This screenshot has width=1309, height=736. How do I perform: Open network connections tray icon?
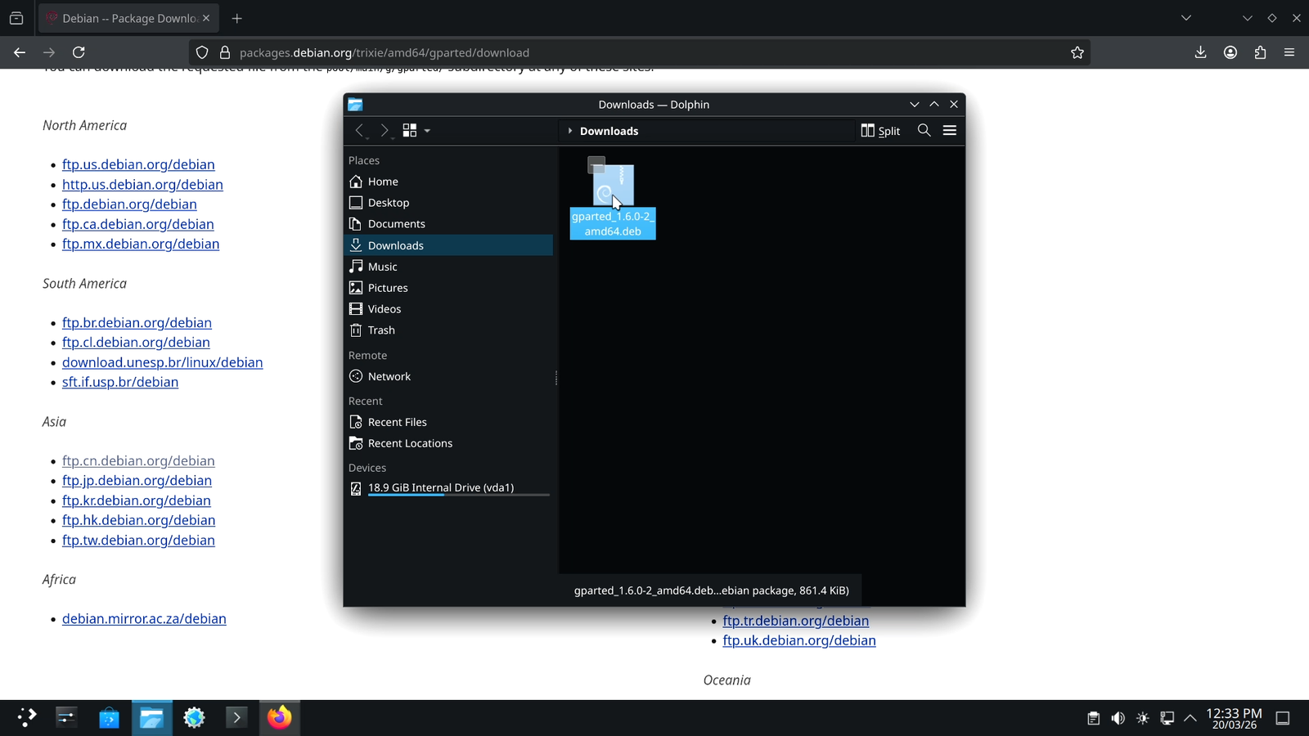[1167, 718]
